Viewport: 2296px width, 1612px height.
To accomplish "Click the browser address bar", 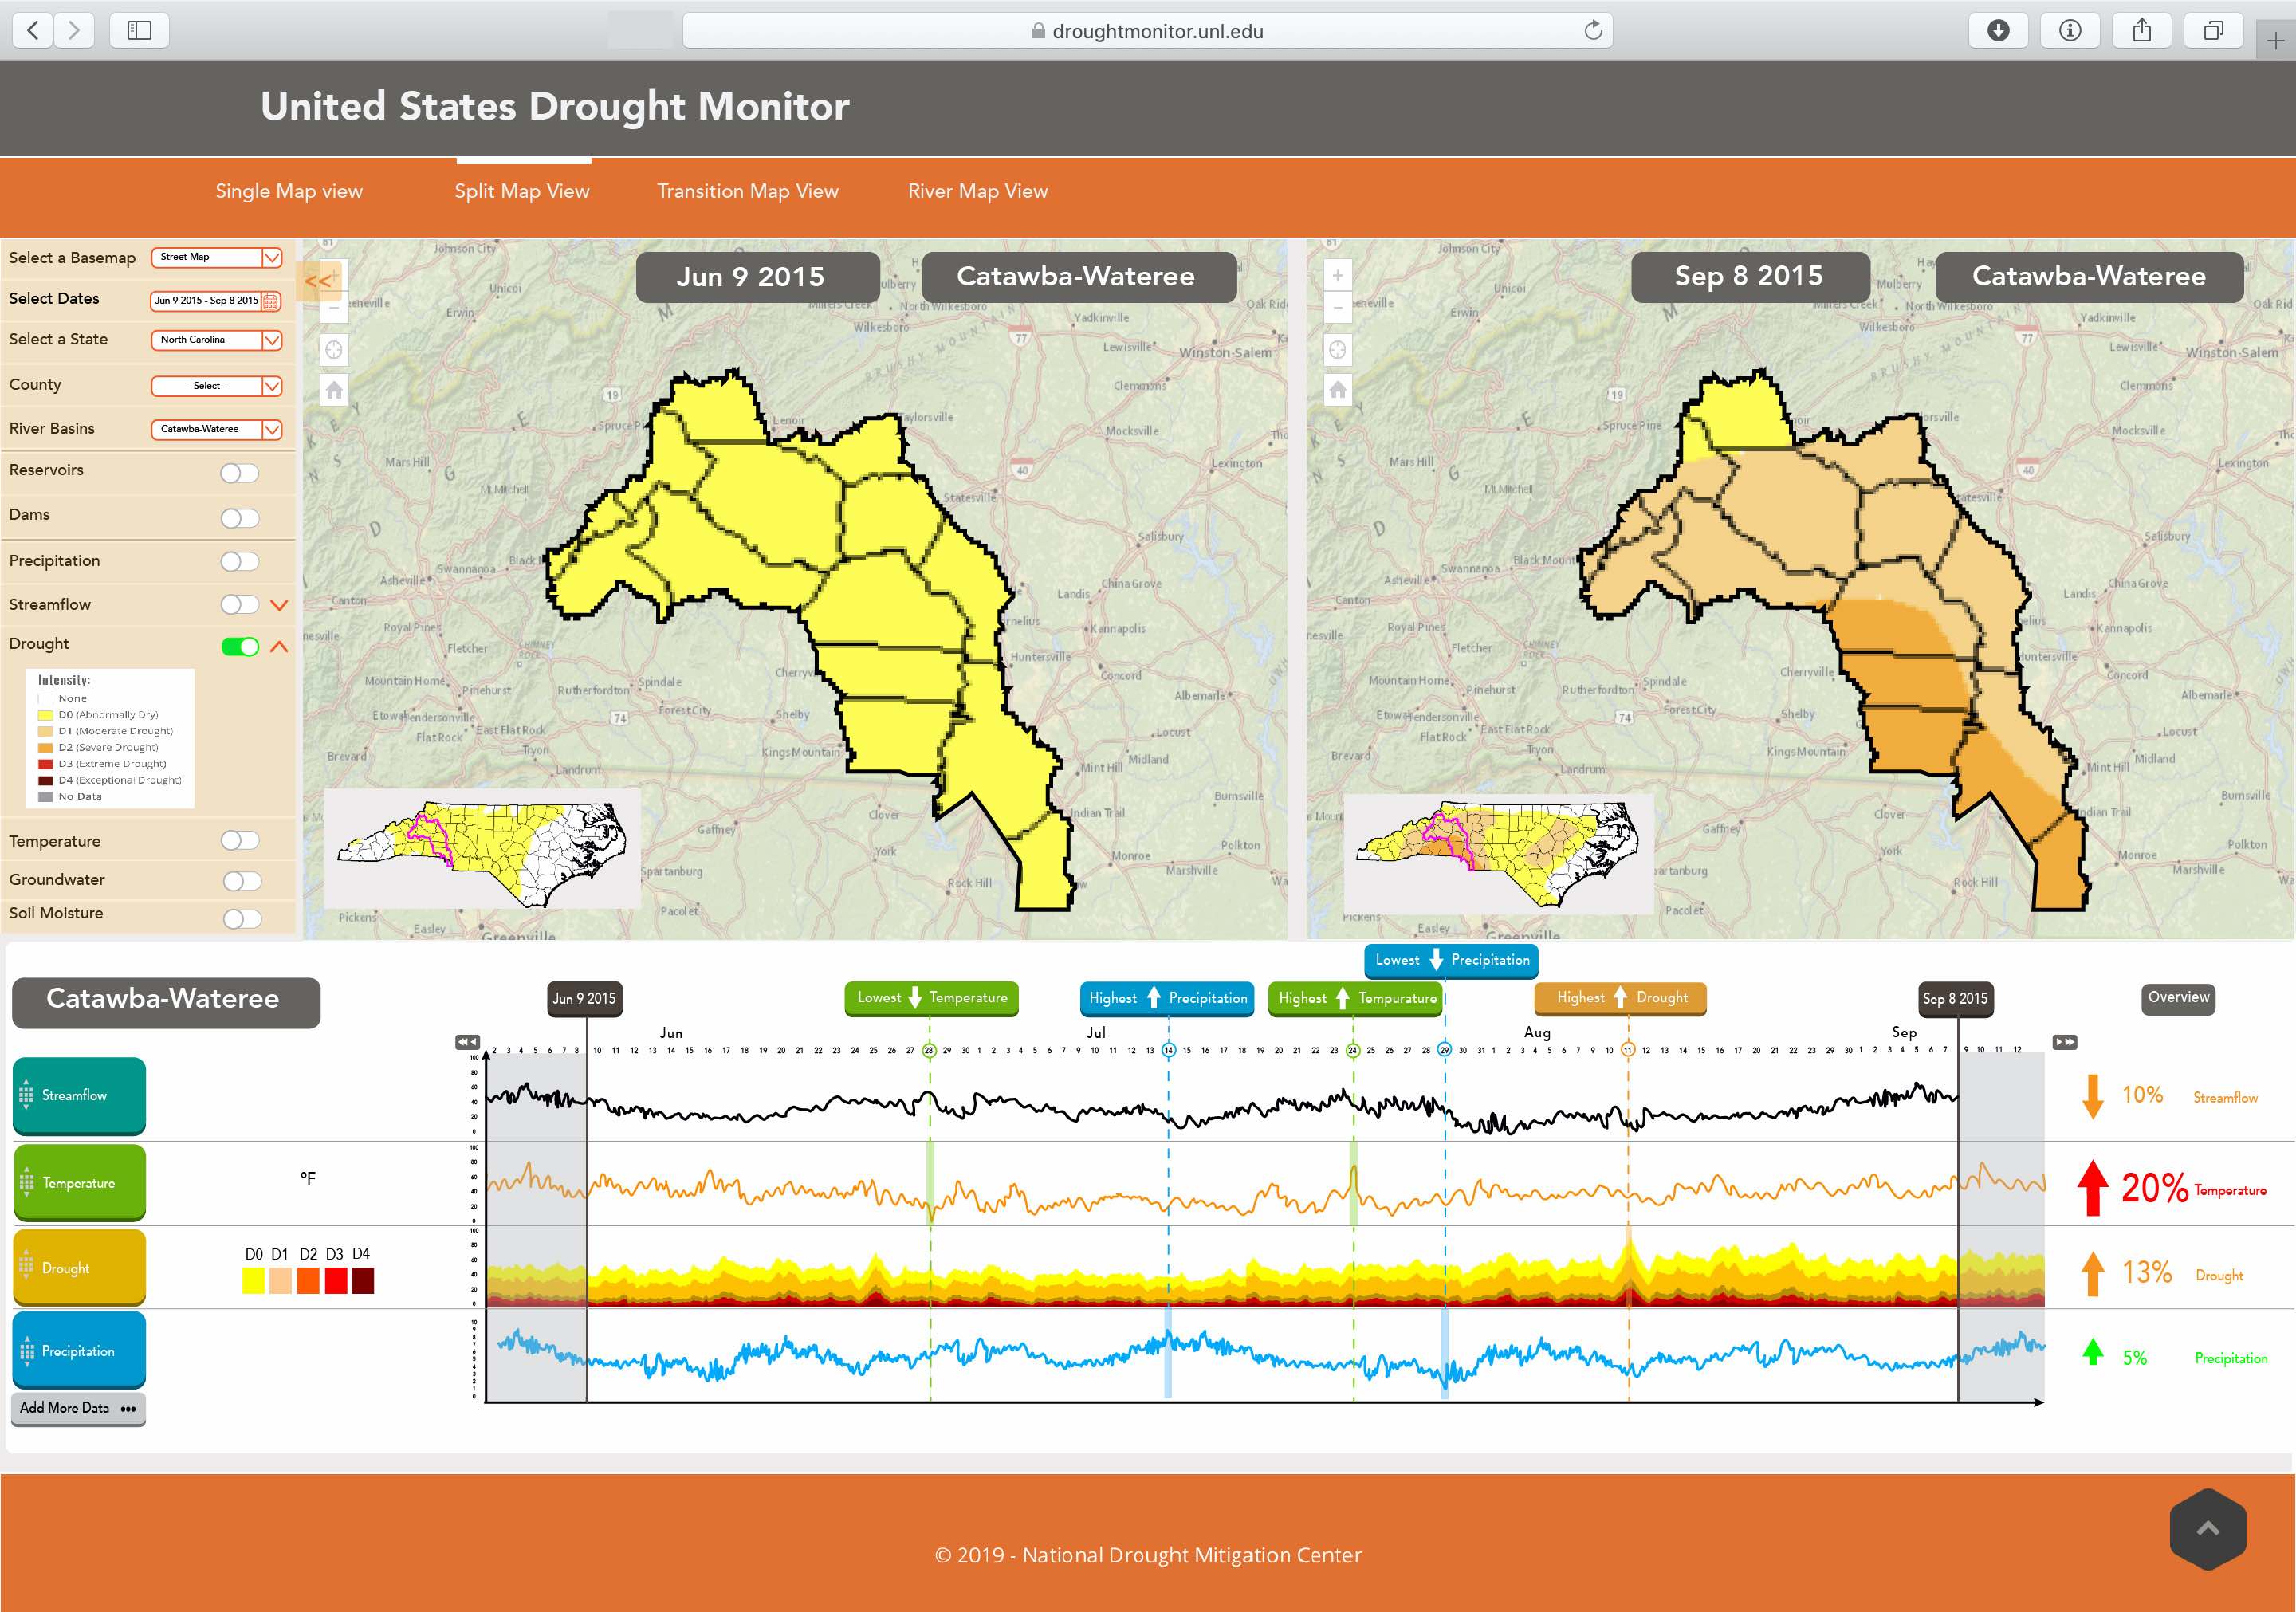I will [1148, 30].
